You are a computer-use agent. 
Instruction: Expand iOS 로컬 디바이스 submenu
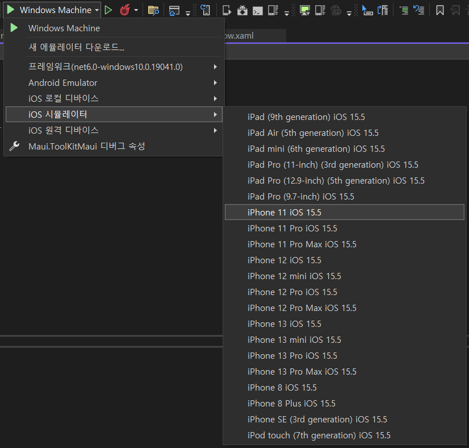(x=114, y=98)
